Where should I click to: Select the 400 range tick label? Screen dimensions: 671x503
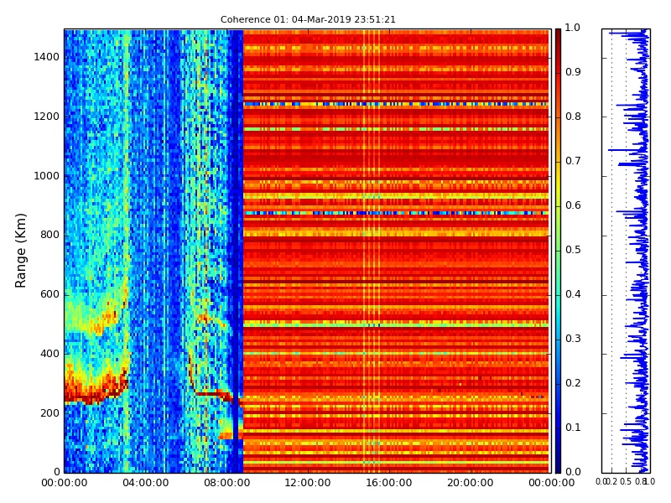[x=49, y=354]
